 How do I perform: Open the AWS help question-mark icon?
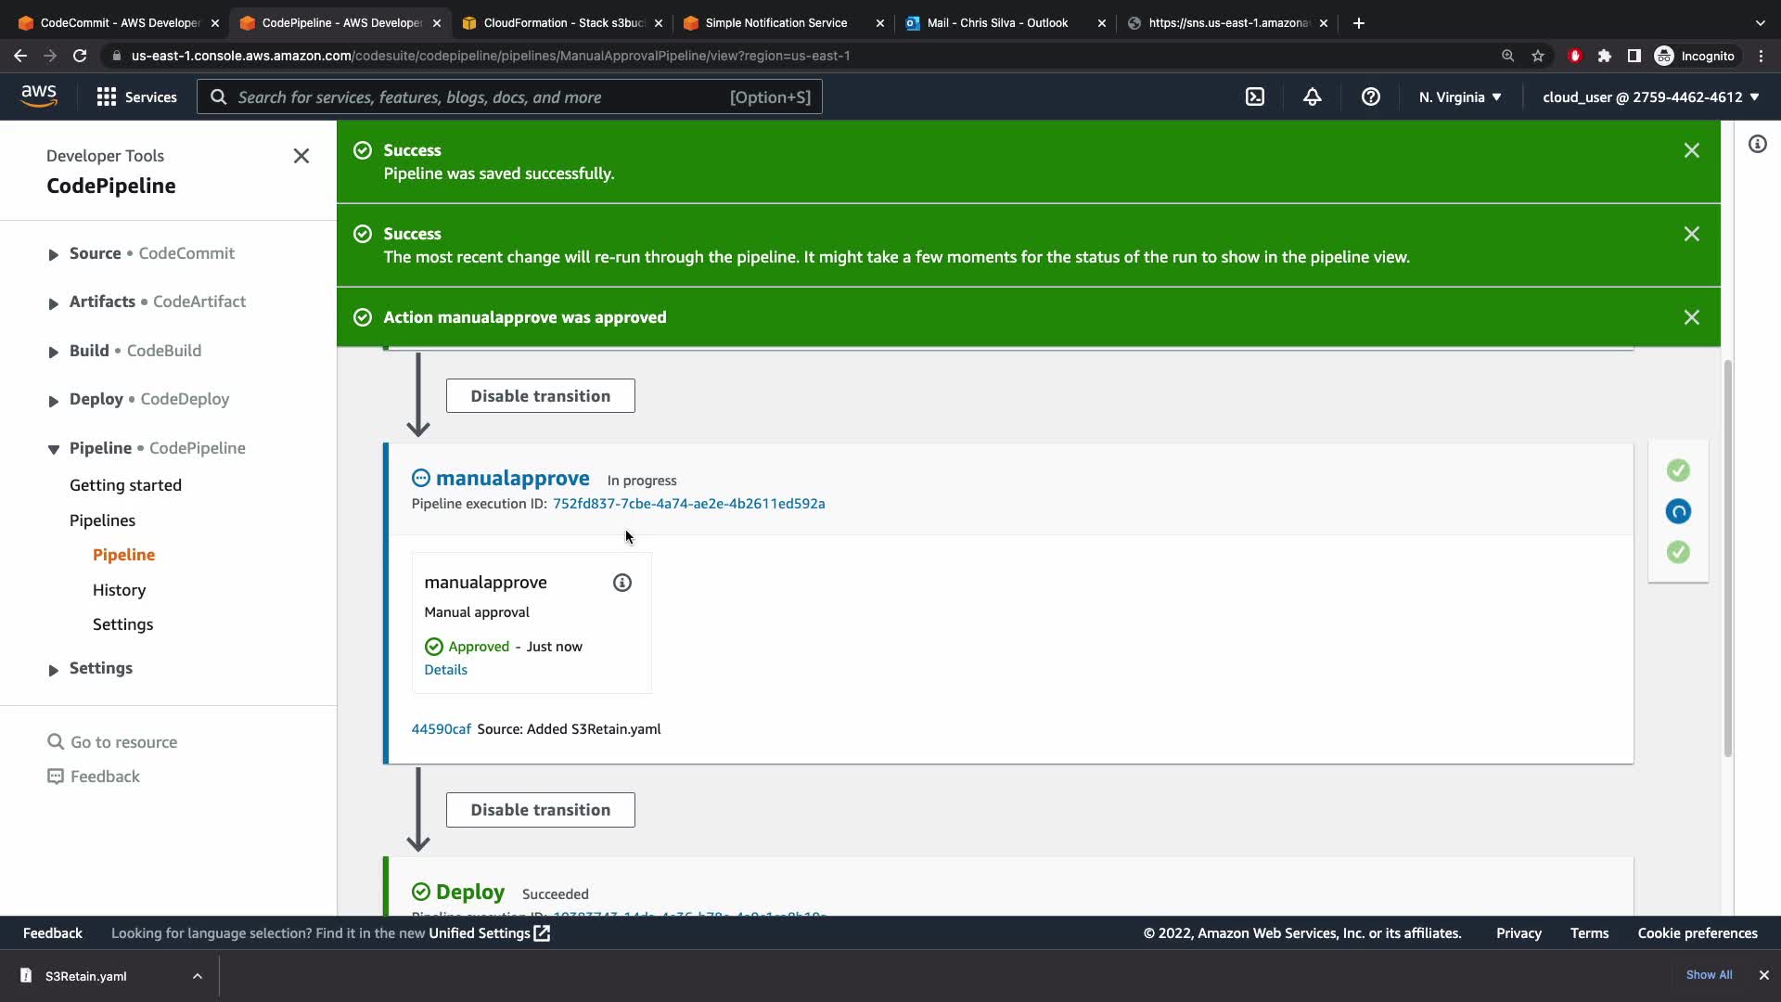[x=1370, y=96]
